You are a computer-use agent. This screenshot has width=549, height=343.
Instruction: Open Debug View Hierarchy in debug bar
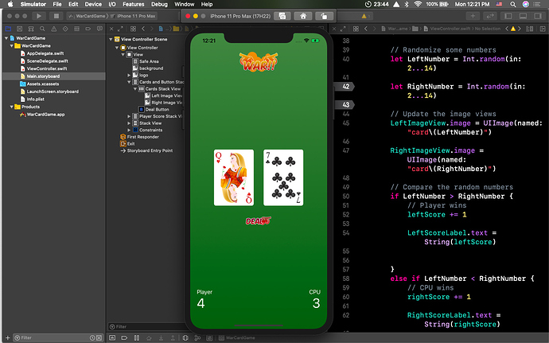pyautogui.click(x=185, y=337)
